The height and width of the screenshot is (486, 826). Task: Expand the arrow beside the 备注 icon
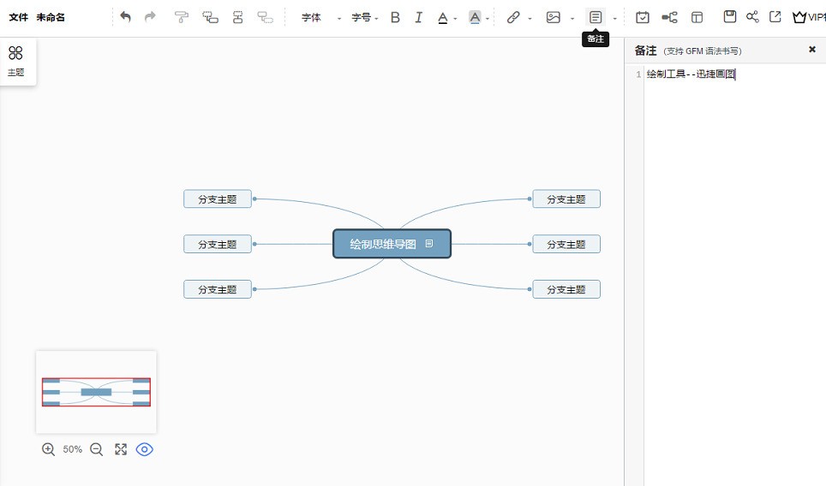[x=614, y=19]
